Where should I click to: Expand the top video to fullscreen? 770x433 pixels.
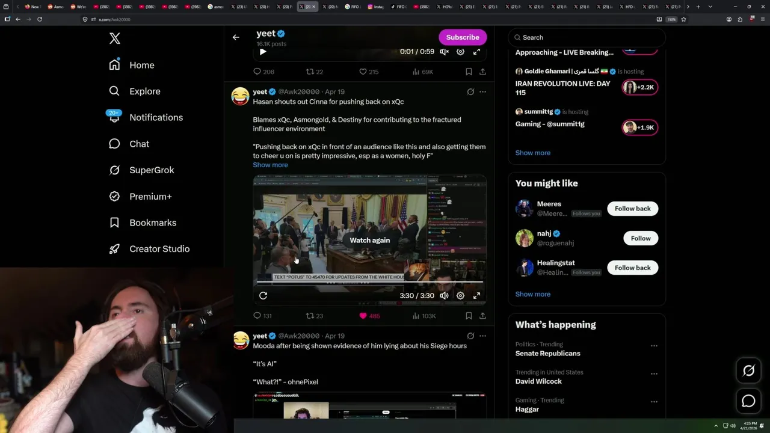(476, 52)
